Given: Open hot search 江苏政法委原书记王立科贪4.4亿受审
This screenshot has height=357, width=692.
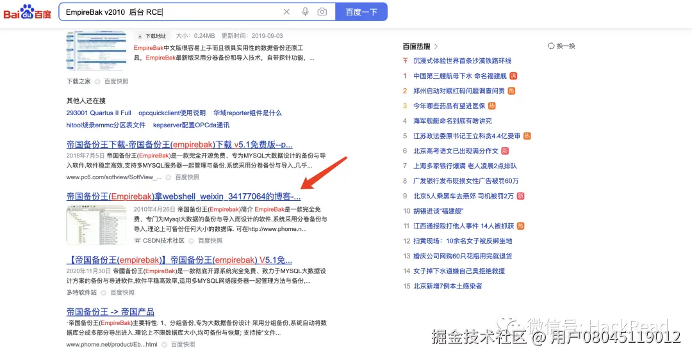Looking at the screenshot, I should point(467,136).
